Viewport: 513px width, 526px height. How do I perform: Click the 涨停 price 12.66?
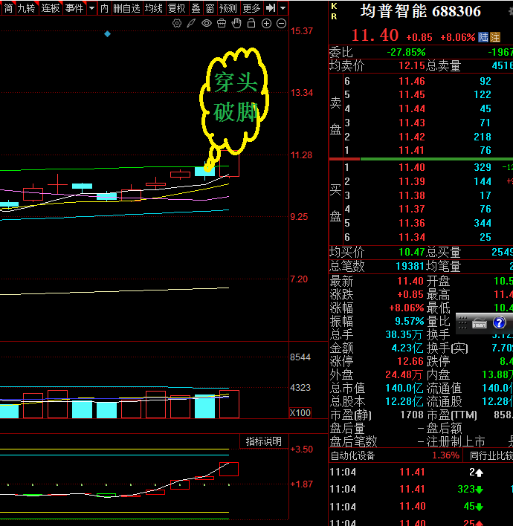point(410,361)
